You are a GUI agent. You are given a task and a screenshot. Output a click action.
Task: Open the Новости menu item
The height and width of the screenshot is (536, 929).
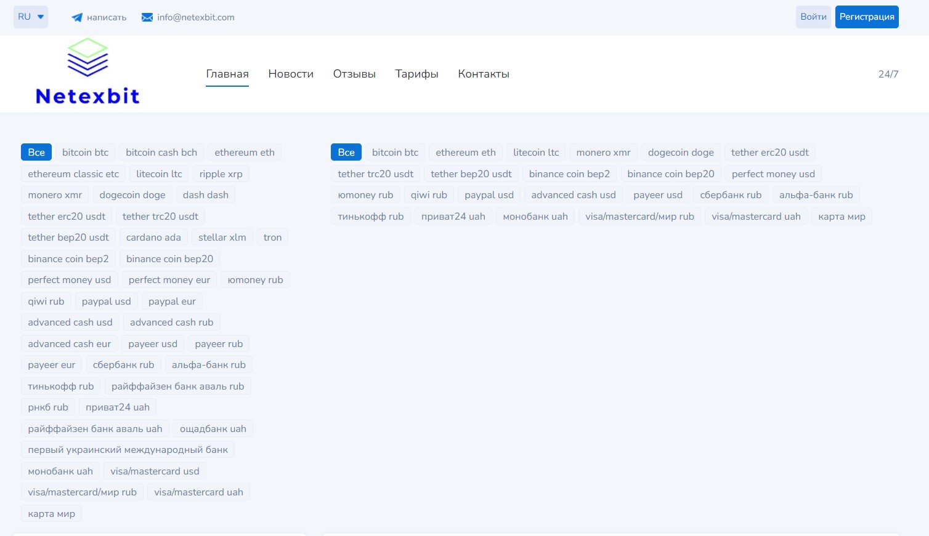coord(291,74)
